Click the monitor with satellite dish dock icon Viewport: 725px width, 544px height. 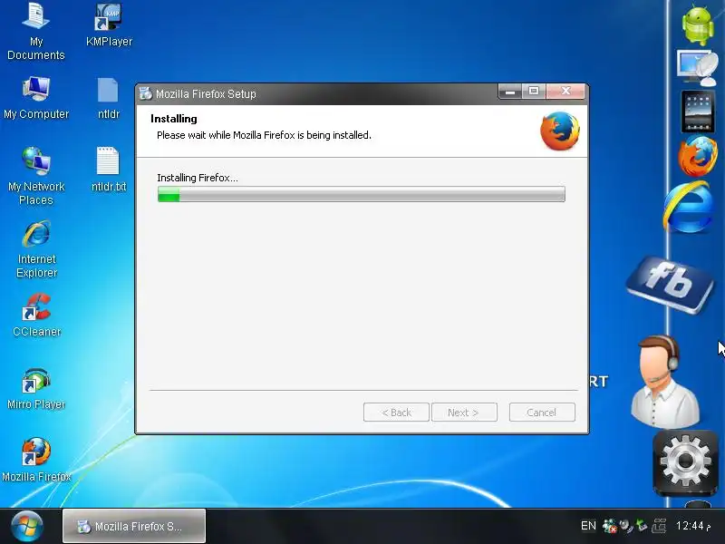(698, 69)
